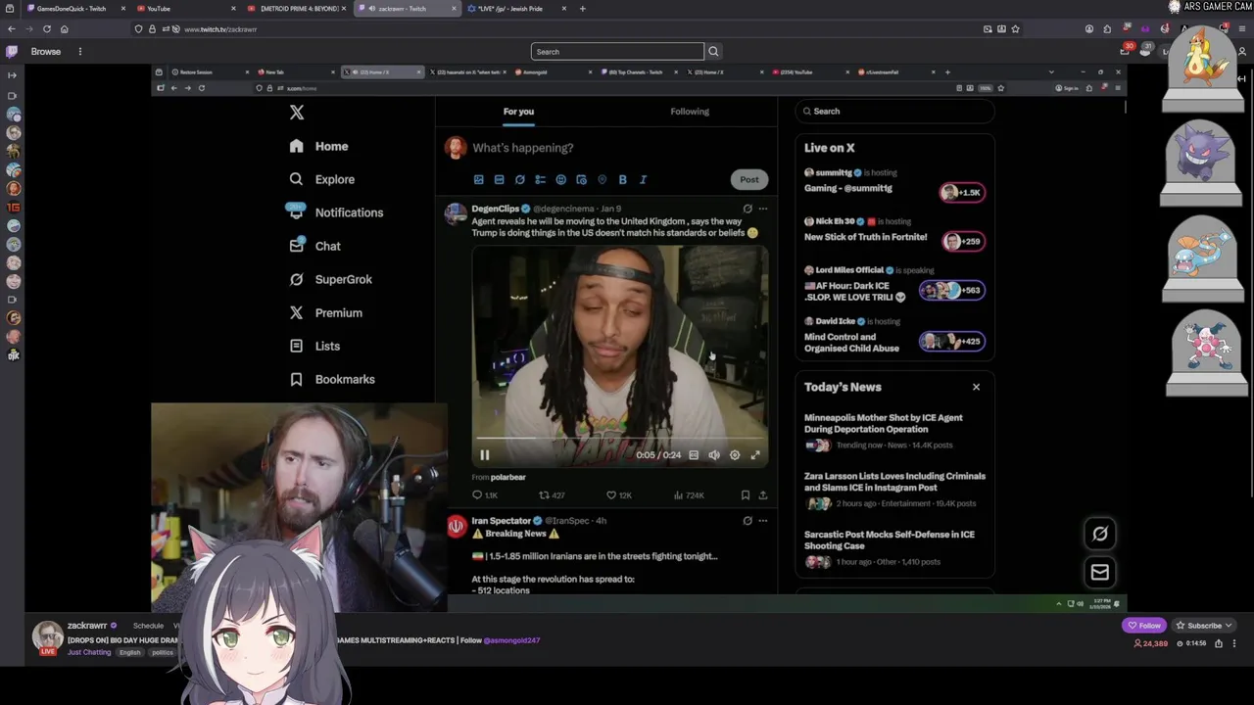
Task: Click the browser back arrow
Action: (x=12, y=29)
